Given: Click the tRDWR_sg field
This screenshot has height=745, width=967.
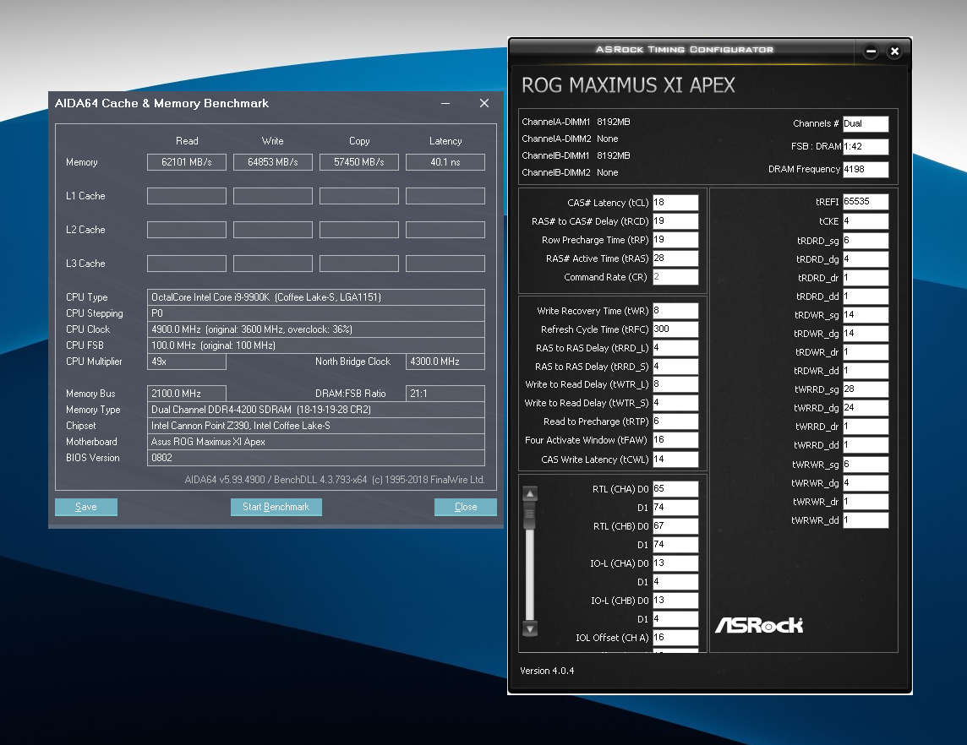Looking at the screenshot, I should [x=866, y=315].
